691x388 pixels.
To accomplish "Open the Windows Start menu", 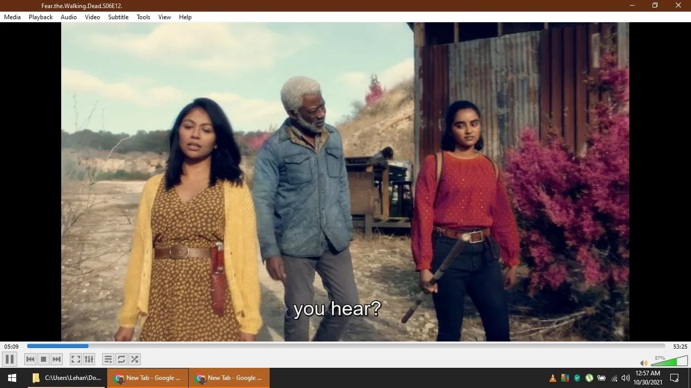I will click(x=12, y=378).
